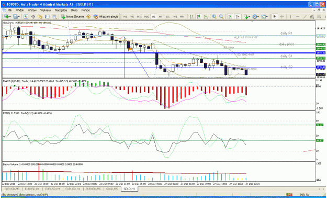The image size is (327, 198).
Task: Select the GOLD,H1 chart tab
Action: pos(129,189)
